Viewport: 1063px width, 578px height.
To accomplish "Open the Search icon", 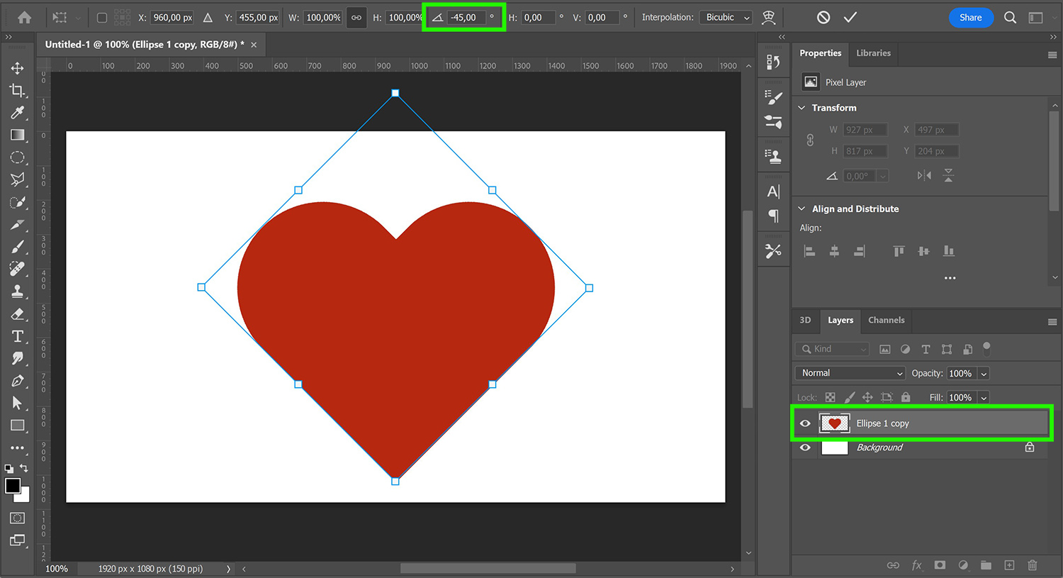I will click(x=1010, y=17).
